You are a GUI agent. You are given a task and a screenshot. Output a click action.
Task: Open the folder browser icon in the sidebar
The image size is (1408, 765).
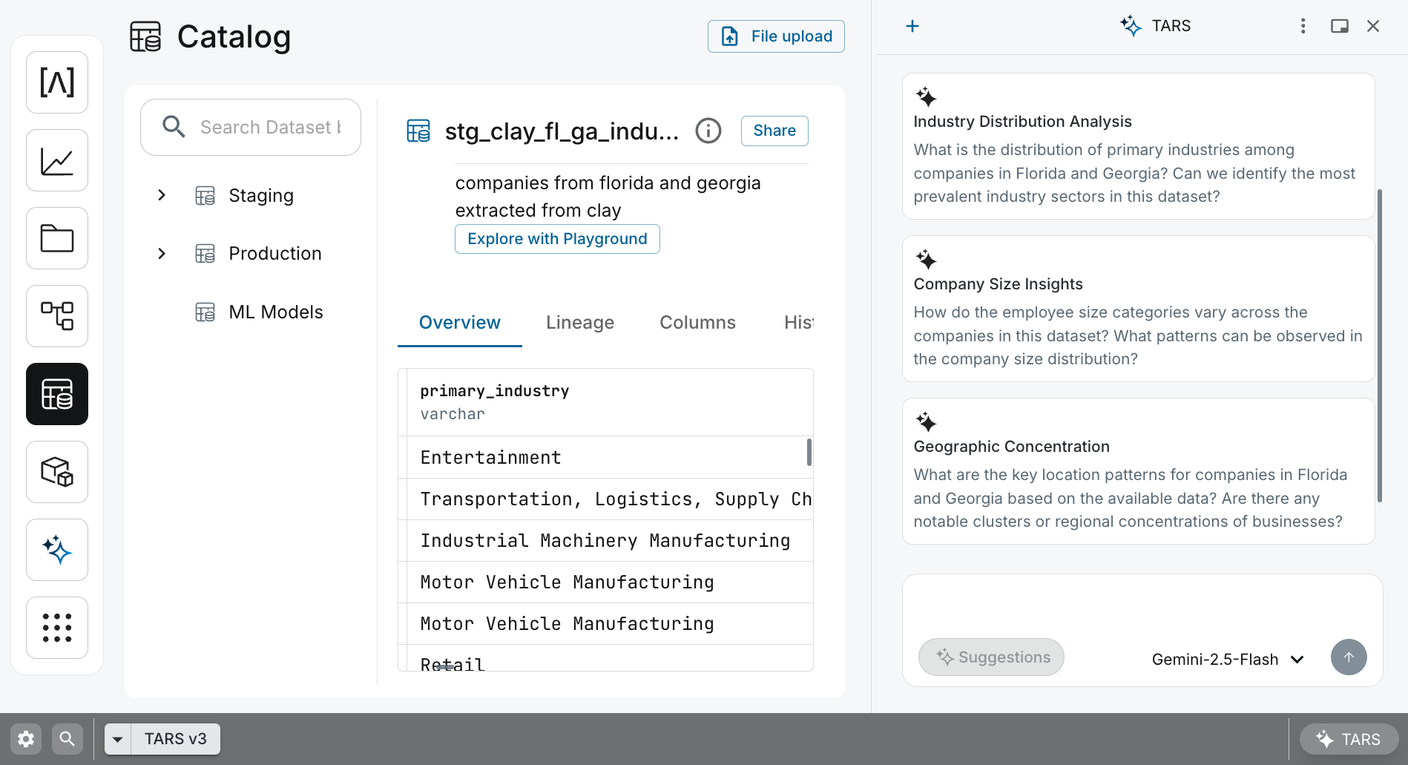coord(56,237)
